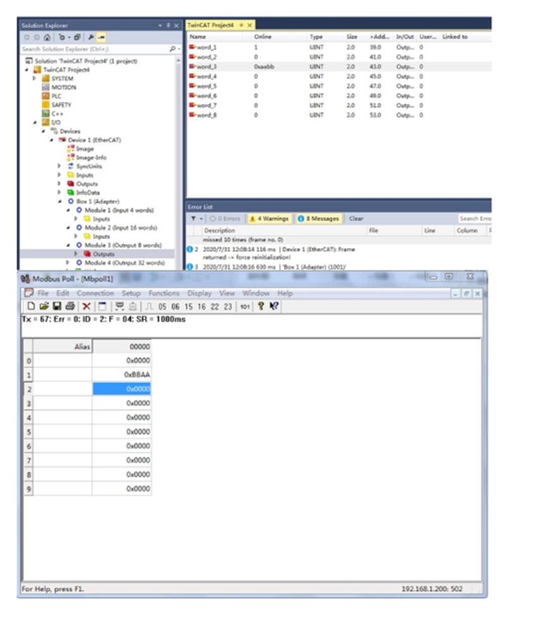Expand Module 4 (Output 32 words) node
The image size is (542, 642).
click(x=68, y=263)
